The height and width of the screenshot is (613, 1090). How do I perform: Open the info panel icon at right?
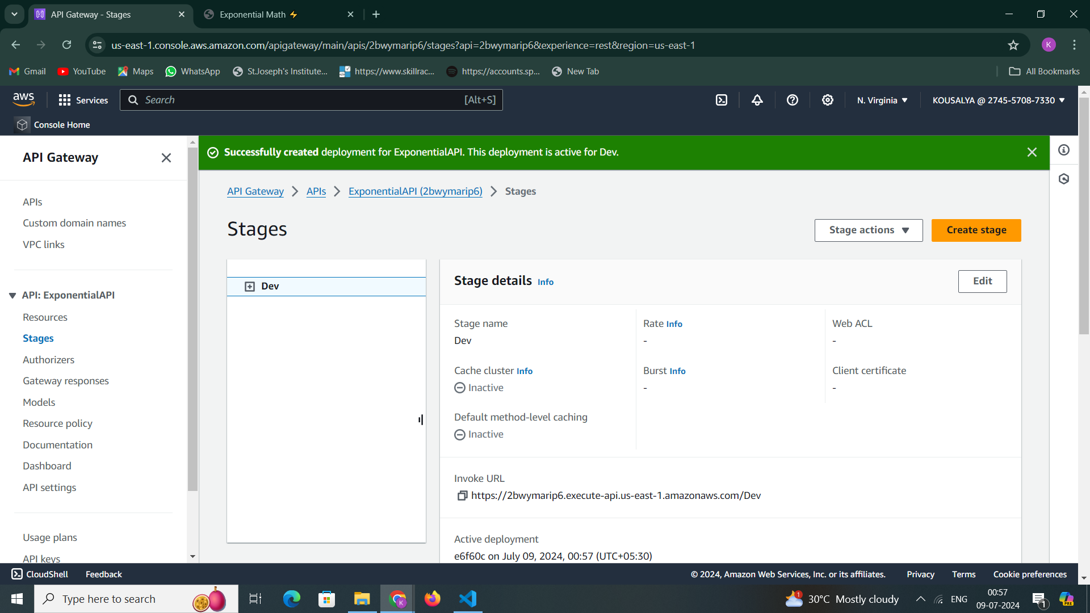(x=1063, y=150)
